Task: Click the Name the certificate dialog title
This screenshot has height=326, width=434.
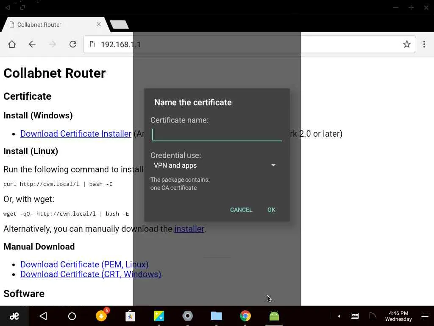Action: coord(193,102)
